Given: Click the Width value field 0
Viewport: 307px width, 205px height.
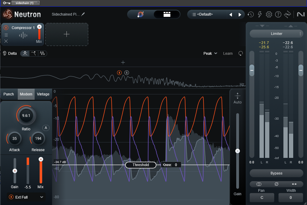Looking at the screenshot, I should [x=290, y=198].
